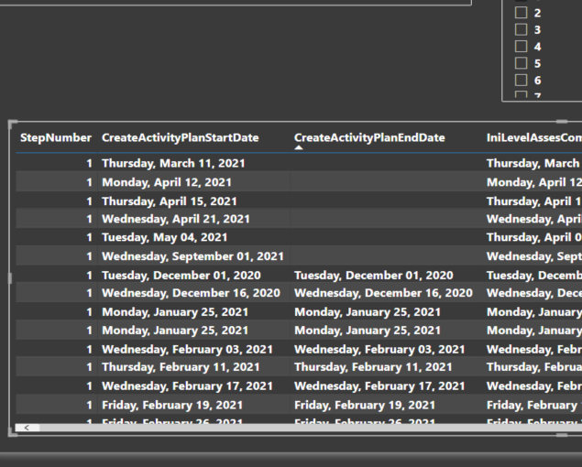This screenshot has height=467, width=582.
Task: Click IniLevelAssesCom cell in February 19 row
Action: coord(534,405)
